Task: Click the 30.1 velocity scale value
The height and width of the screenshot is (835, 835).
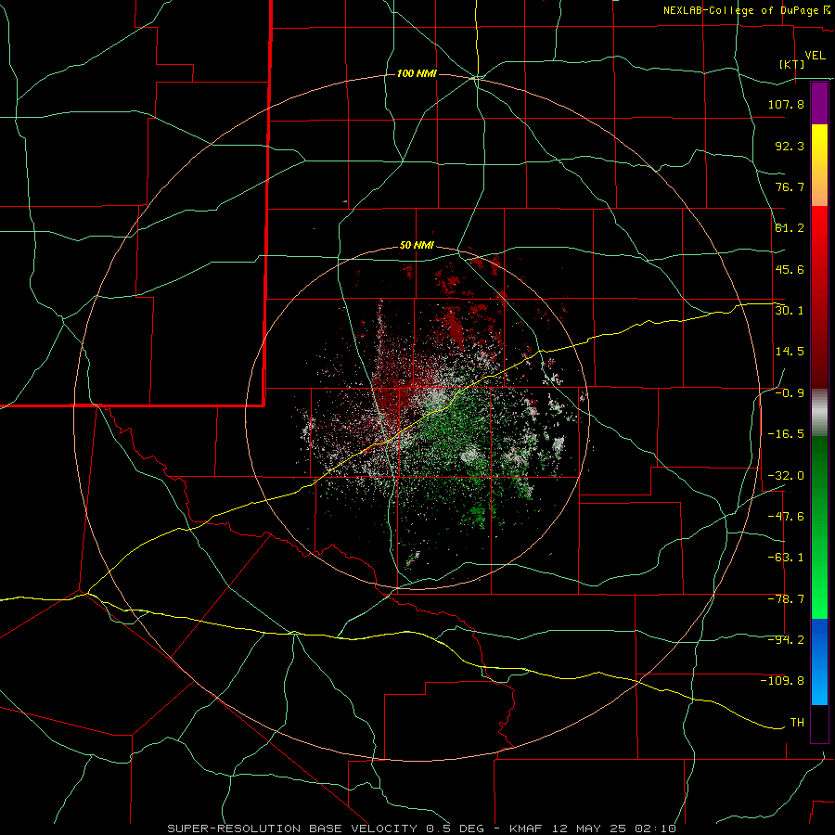Action: 790,311
